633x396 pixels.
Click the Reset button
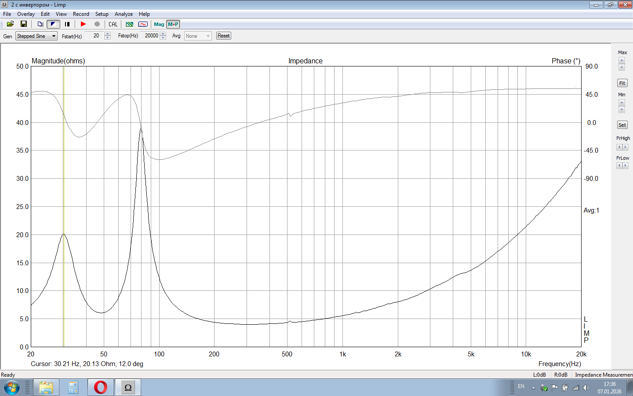tap(224, 36)
